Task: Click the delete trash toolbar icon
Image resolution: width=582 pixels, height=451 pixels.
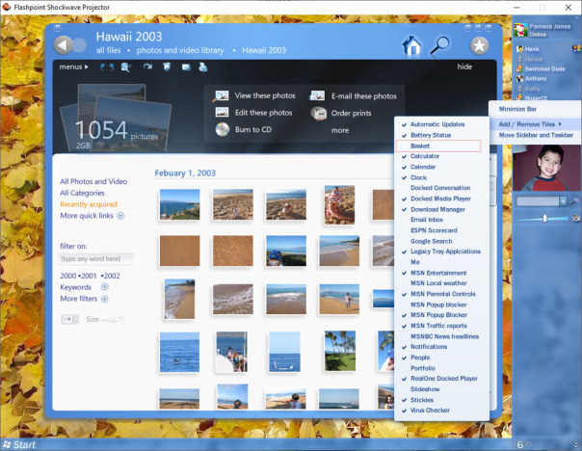Action: 167,66
